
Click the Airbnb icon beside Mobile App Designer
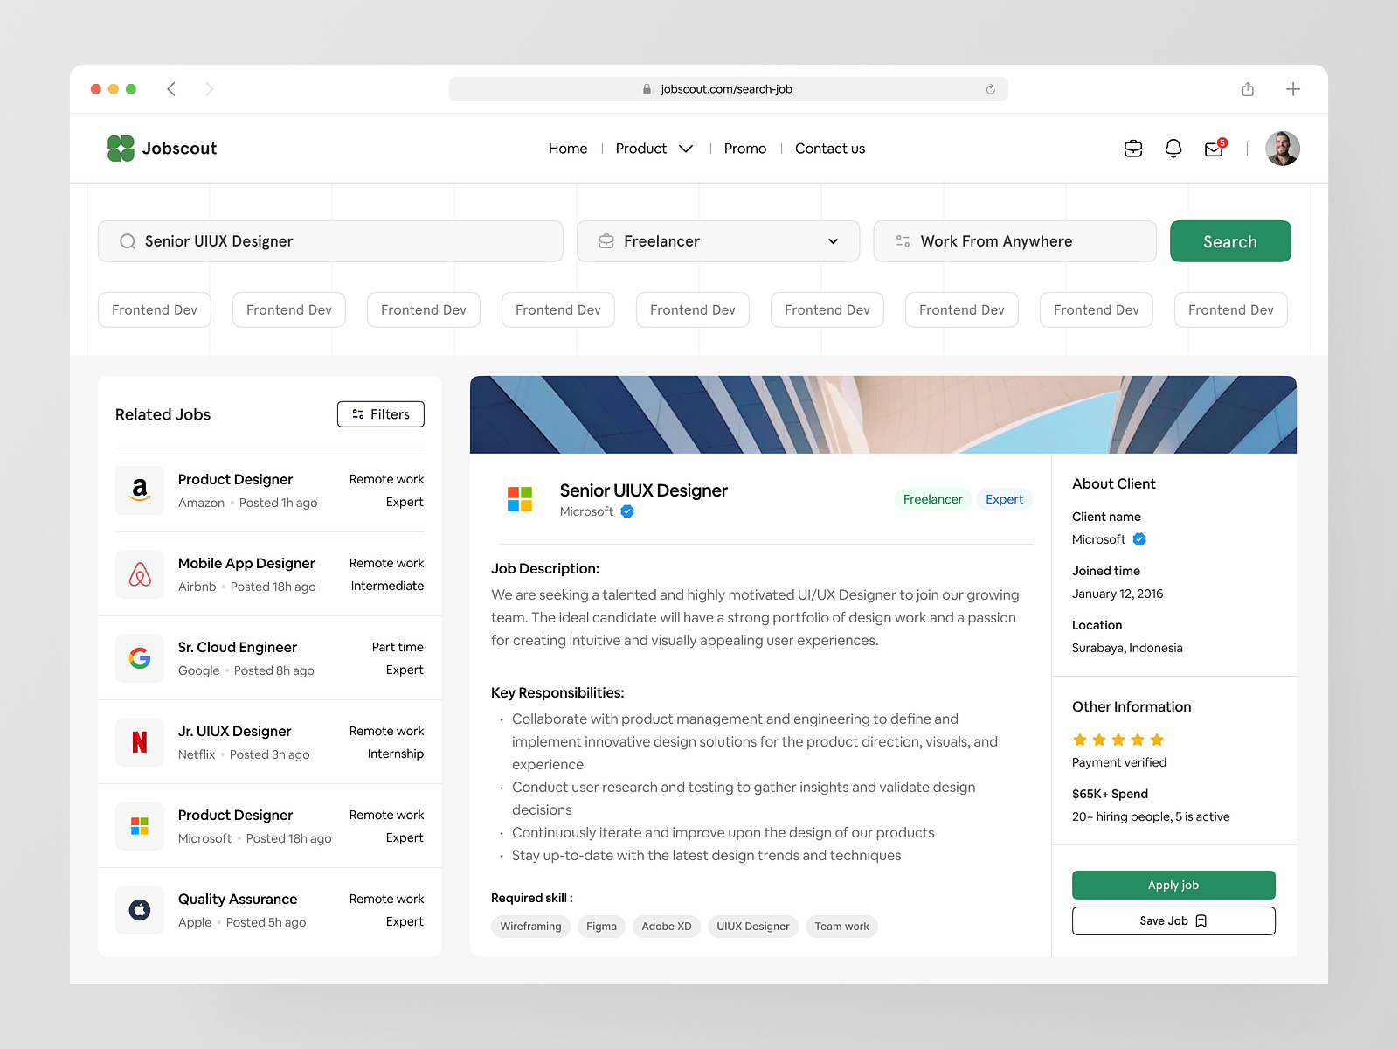(140, 574)
